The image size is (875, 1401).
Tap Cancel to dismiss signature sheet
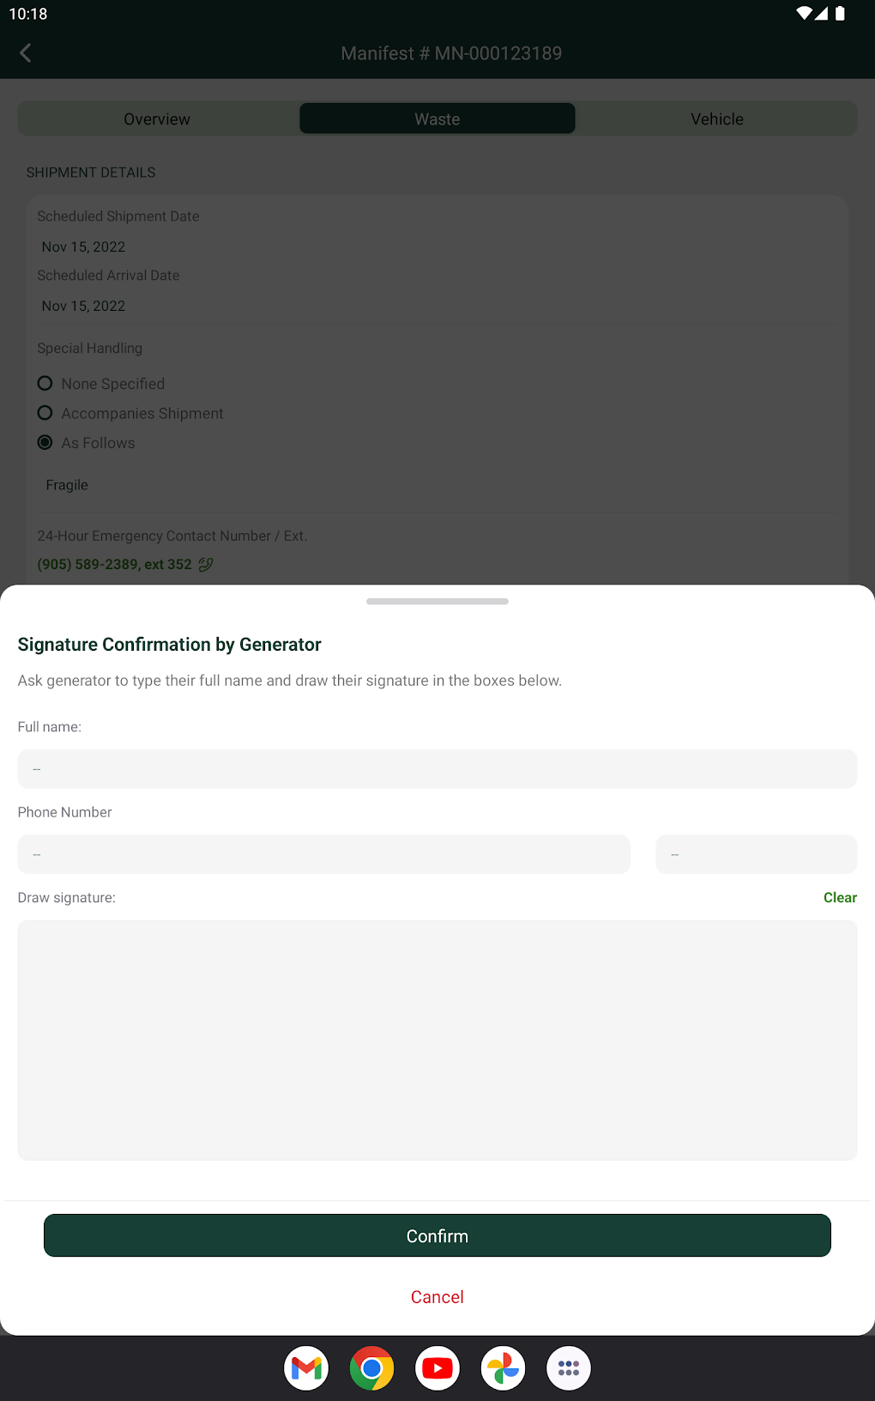pos(437,1296)
